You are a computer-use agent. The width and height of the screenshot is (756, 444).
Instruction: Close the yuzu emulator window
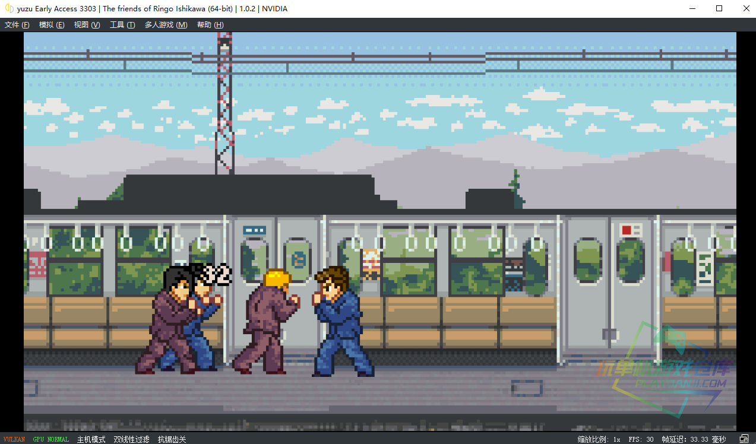(x=746, y=8)
